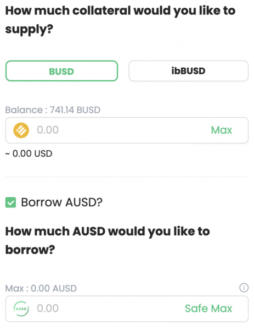The image size is (254, 330).
Task: Focus the BUSD collateral amount field
Action: [x=127, y=130]
